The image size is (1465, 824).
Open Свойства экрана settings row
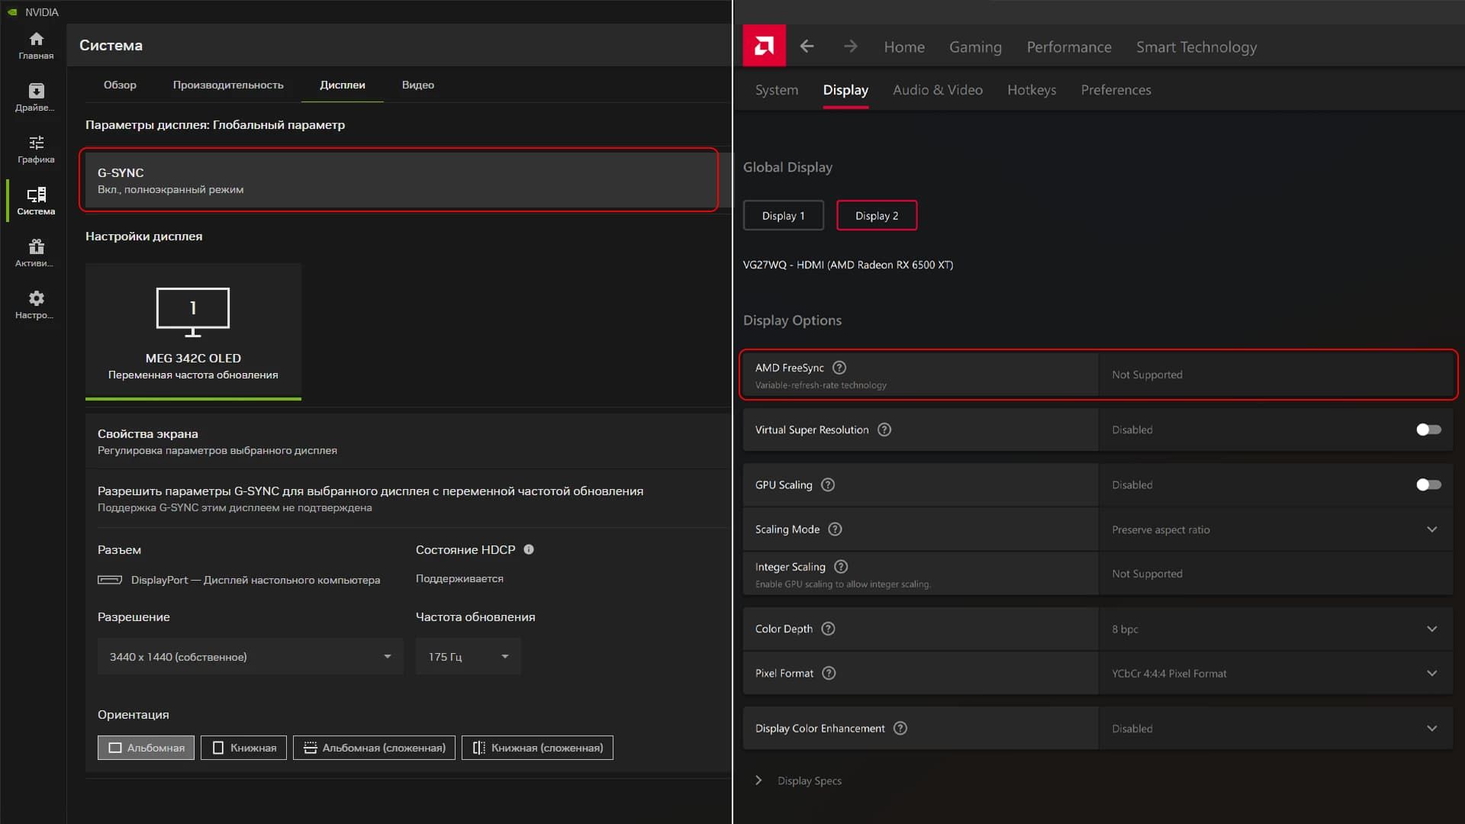pyautogui.click(x=407, y=441)
